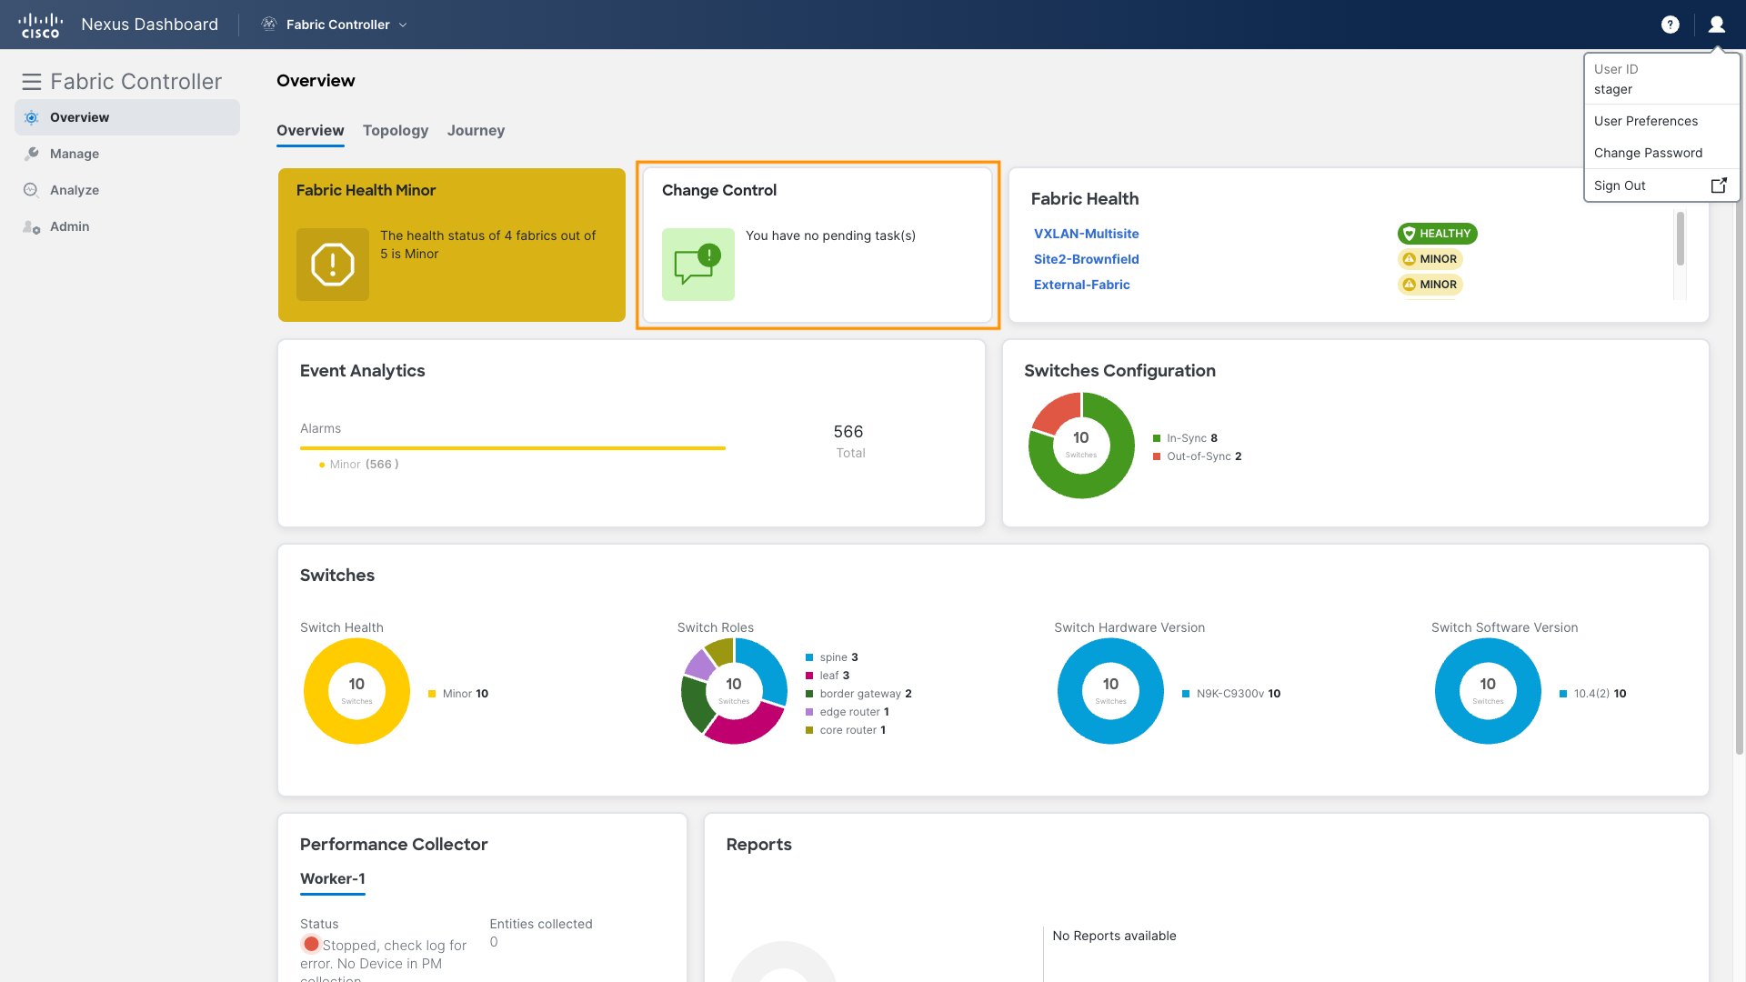Open the Analyze sidebar menu
The width and height of the screenshot is (1746, 982).
(127, 190)
